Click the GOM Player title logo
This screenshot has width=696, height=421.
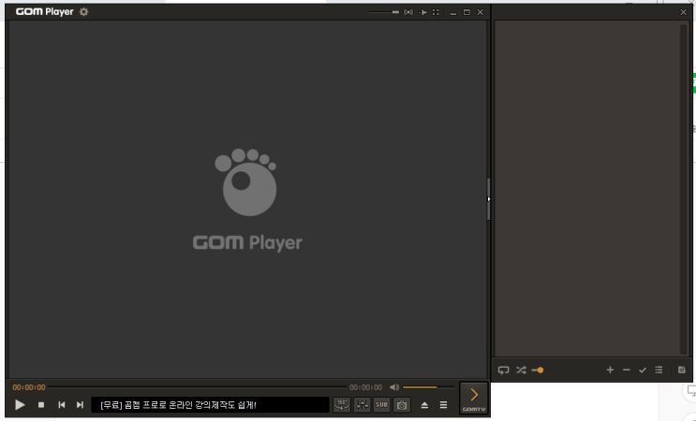[44, 12]
